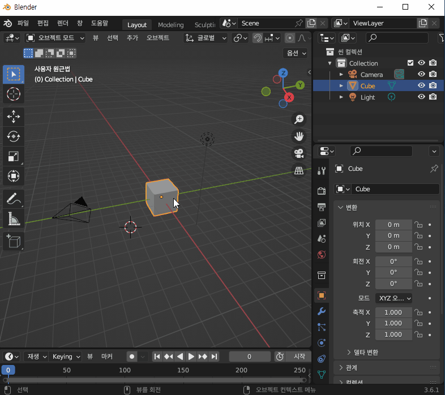Open the 편집 menu
This screenshot has height=395, width=445.
coord(43,23)
